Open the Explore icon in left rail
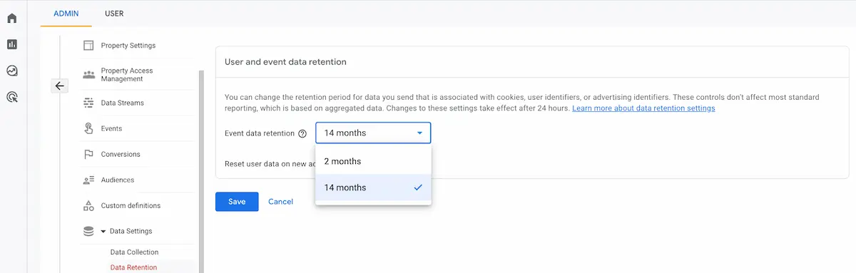The image size is (856, 273). tap(12, 71)
